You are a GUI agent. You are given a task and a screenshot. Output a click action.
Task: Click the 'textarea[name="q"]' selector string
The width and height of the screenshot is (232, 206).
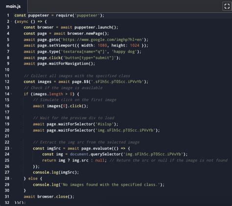[84, 51]
